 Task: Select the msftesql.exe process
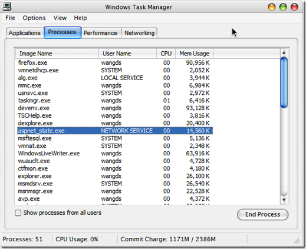[x=115, y=138]
